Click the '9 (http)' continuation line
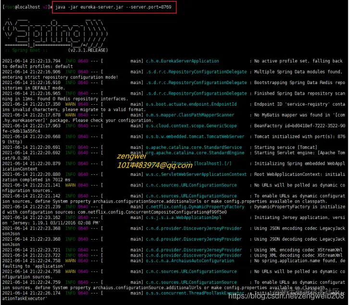The image size is (349, 305). [x=12, y=142]
